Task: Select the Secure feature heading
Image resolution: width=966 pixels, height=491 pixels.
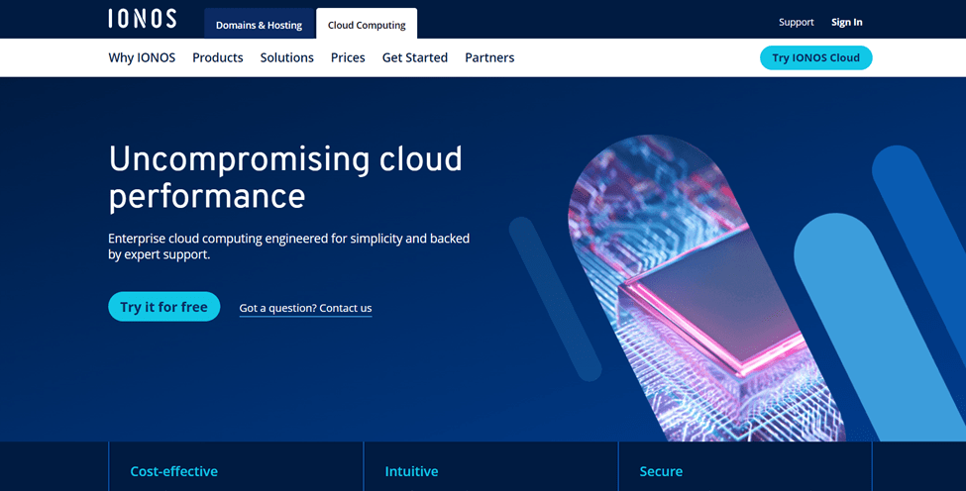Action: point(661,471)
